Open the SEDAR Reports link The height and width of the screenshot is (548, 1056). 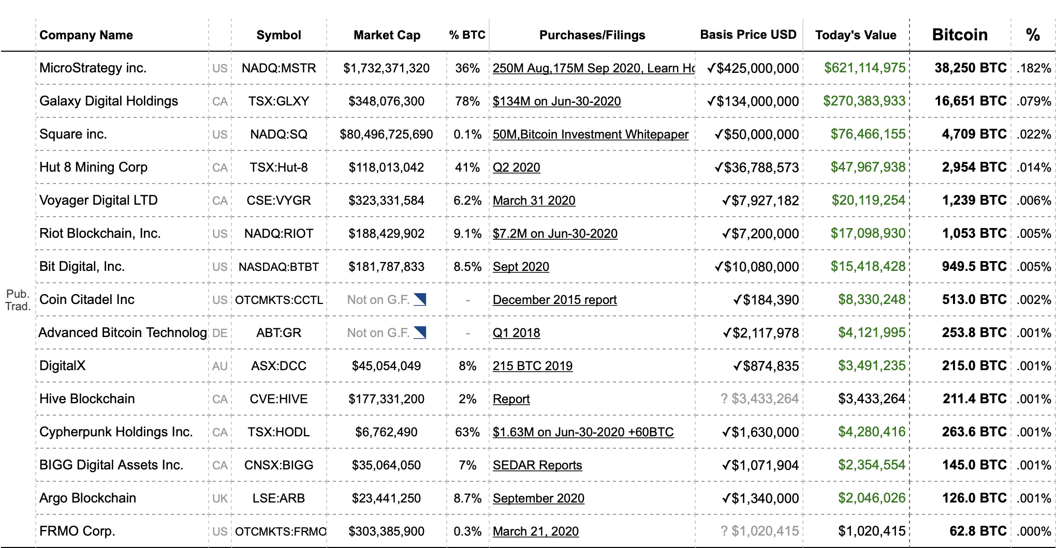coord(537,465)
